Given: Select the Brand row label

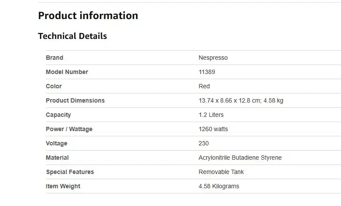Looking at the screenshot, I should pos(55,58).
